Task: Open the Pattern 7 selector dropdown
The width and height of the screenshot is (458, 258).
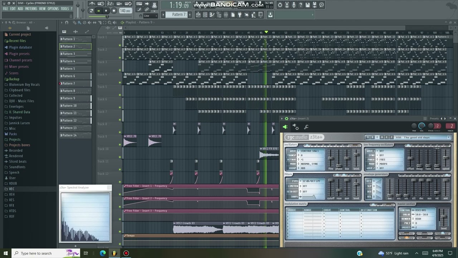Action: point(176,15)
